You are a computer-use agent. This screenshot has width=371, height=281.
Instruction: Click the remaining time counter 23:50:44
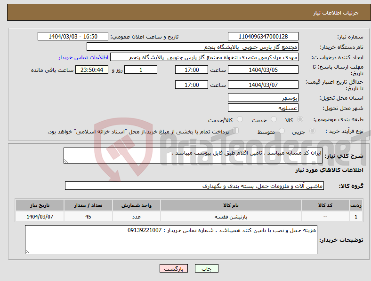coord(92,70)
